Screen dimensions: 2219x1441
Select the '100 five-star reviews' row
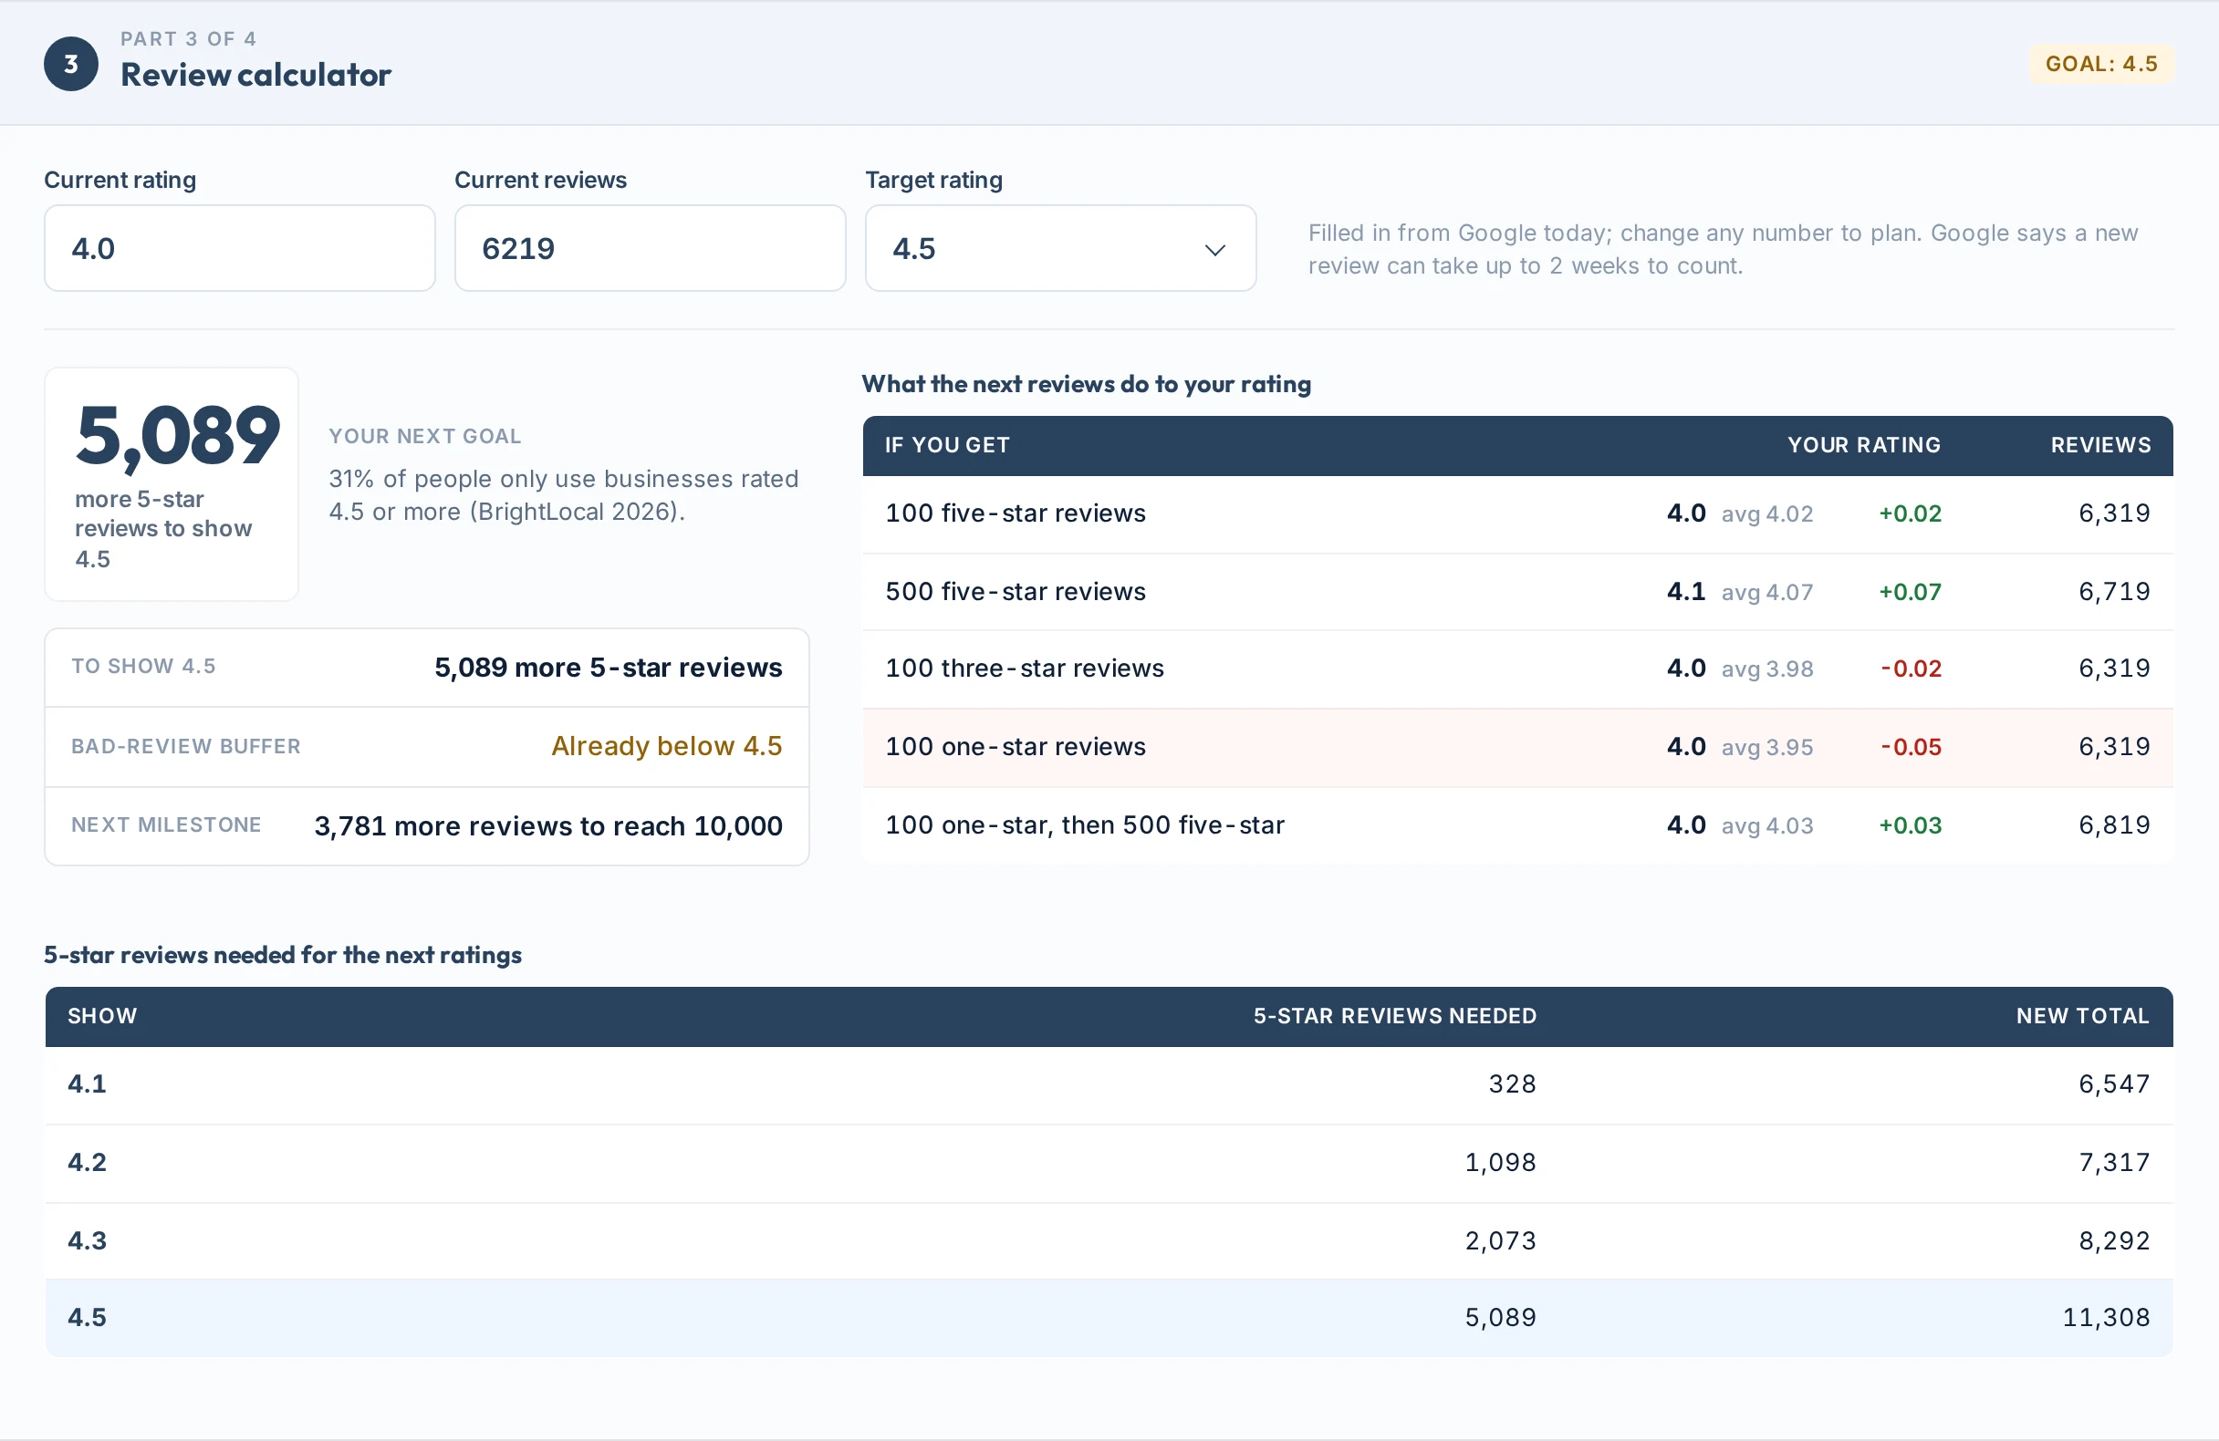click(1518, 513)
